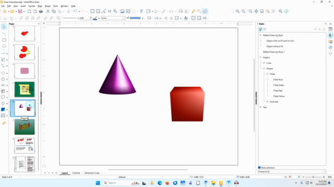Select the 3D Objects cube tool
The height and width of the screenshot is (187, 334).
click(3, 110)
